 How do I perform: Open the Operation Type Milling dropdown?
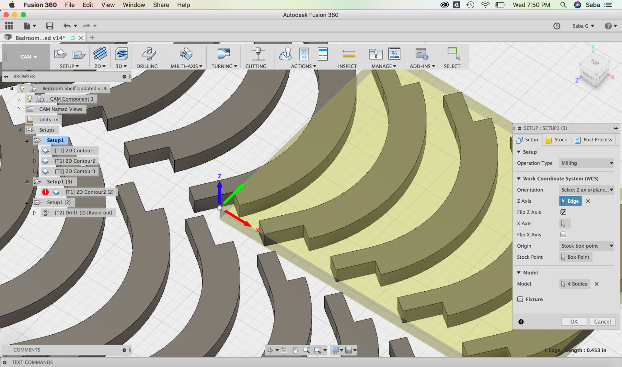[x=587, y=163]
